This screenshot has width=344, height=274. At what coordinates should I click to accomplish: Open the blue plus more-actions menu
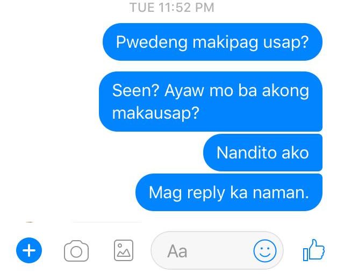click(x=29, y=250)
